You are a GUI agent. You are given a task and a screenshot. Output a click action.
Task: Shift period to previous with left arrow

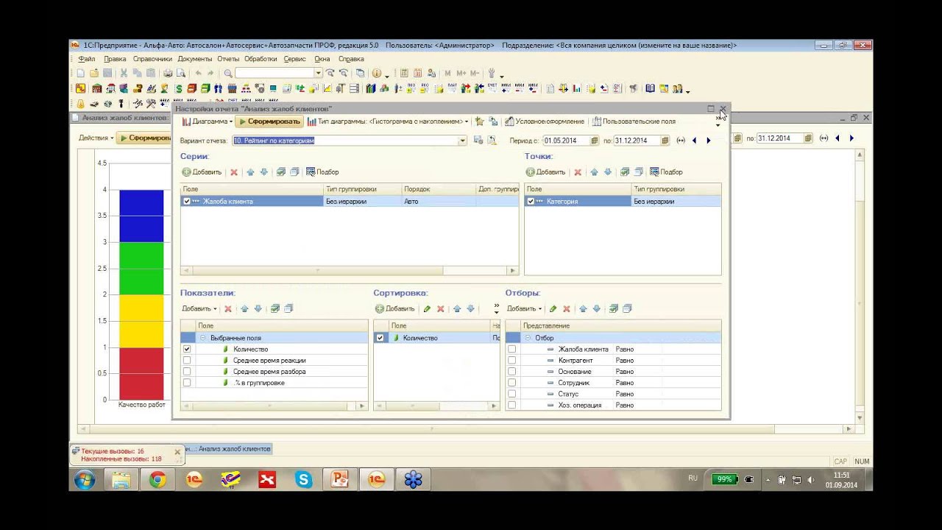[694, 141]
